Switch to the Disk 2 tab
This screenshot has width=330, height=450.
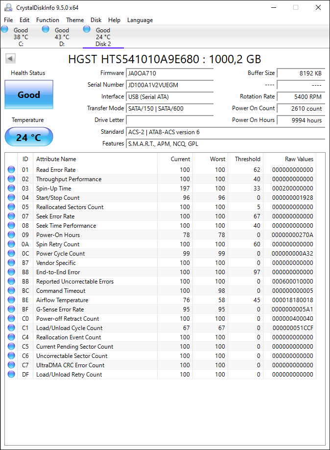tap(103, 37)
